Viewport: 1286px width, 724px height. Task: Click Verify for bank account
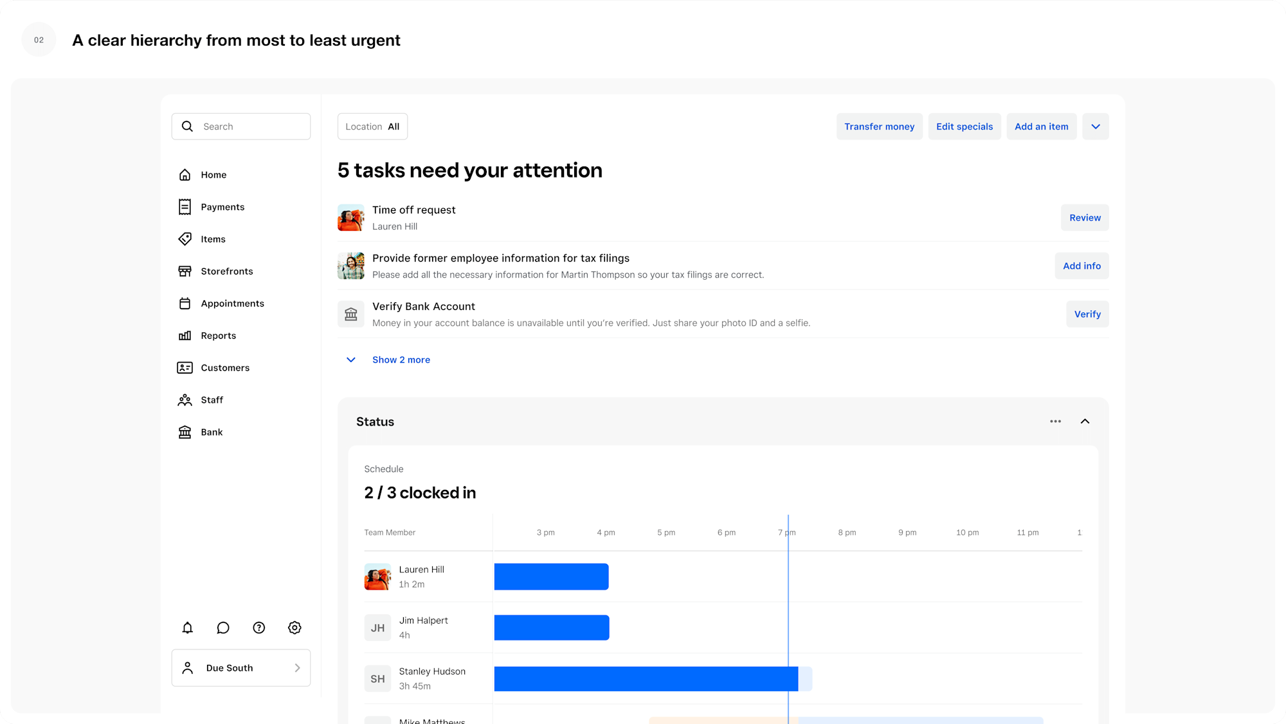(x=1087, y=314)
